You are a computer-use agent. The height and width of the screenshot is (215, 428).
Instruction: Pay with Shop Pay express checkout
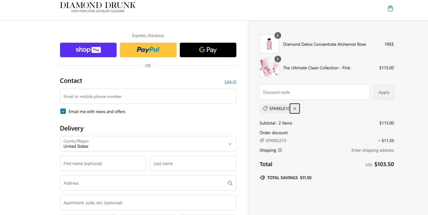88,50
